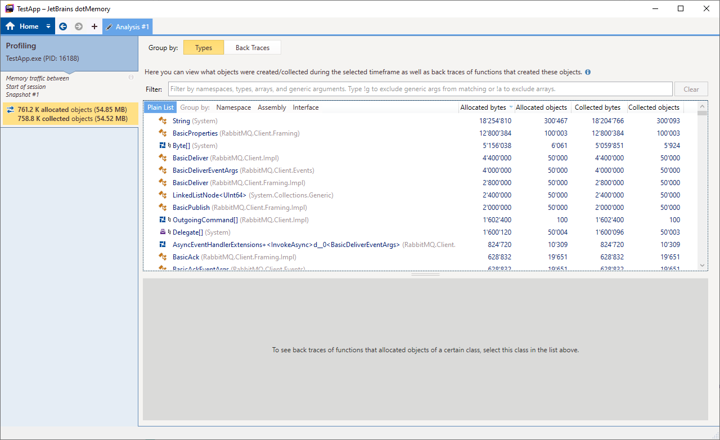Select the BasicProperties type name
The image size is (720, 440).
[195, 133]
